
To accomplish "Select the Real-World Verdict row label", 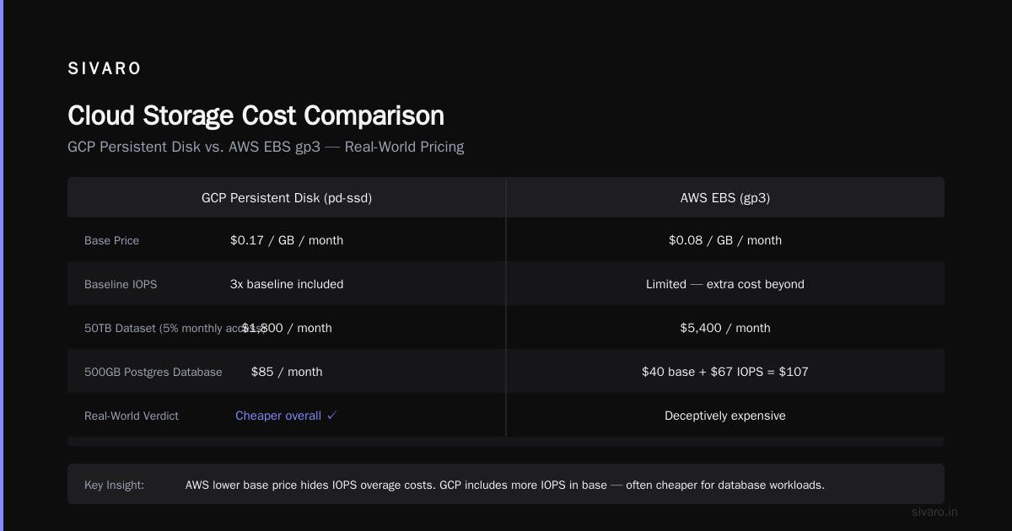I will pos(132,416).
